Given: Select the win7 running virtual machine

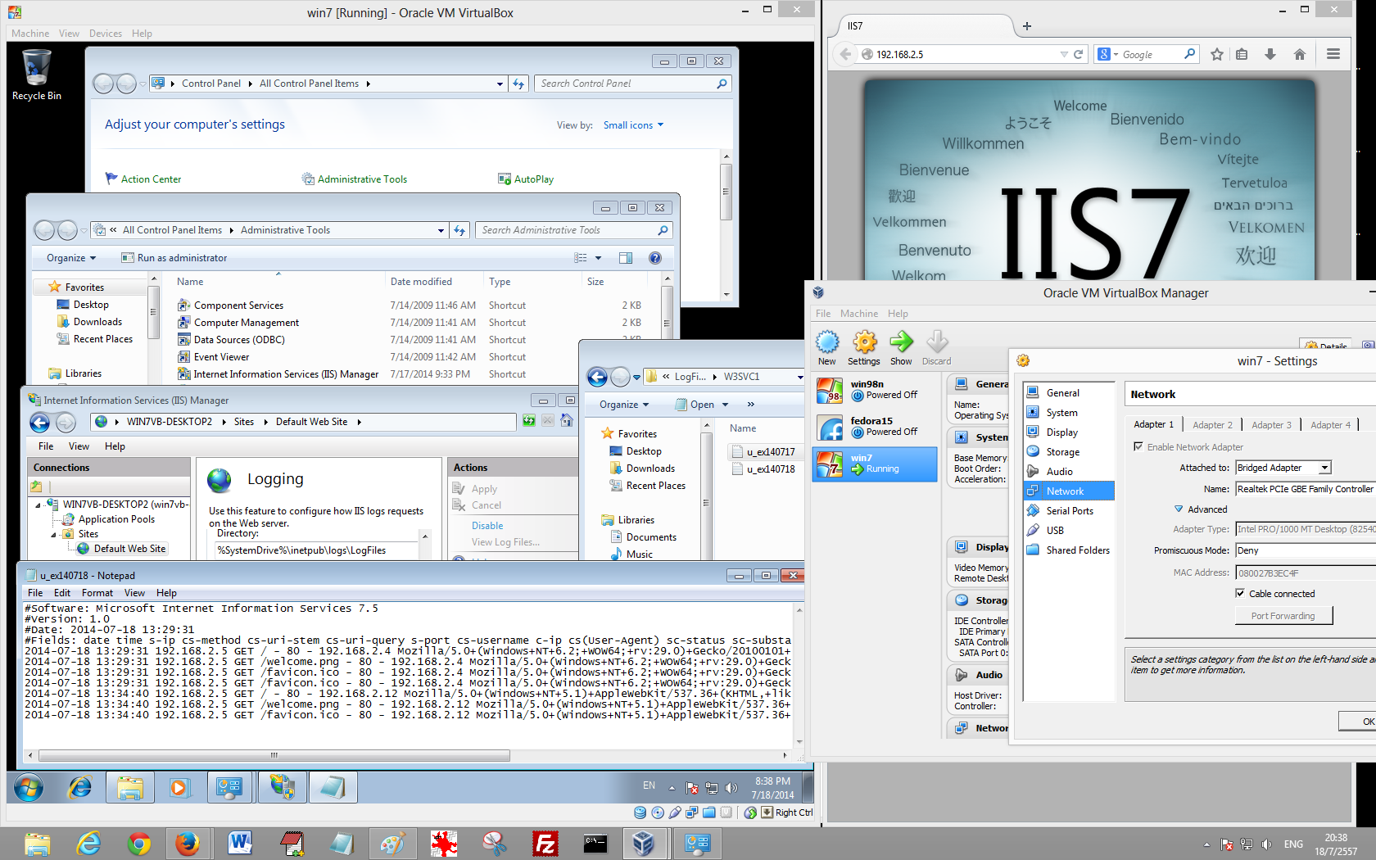Looking at the screenshot, I should pos(875,464).
